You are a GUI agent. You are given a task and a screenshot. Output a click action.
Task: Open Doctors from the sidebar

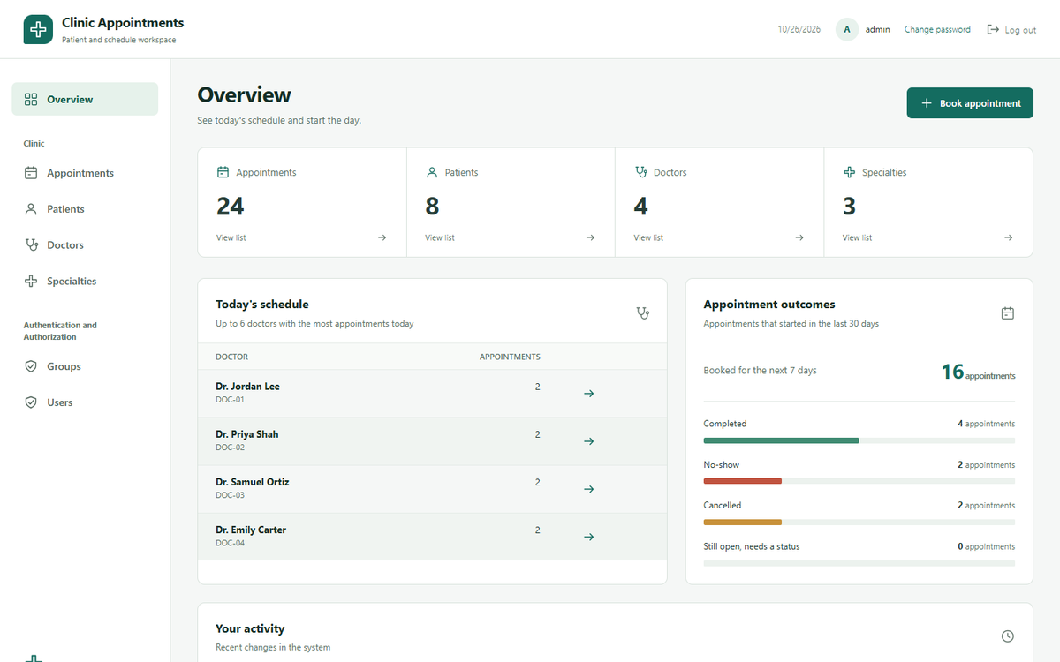[85, 245]
